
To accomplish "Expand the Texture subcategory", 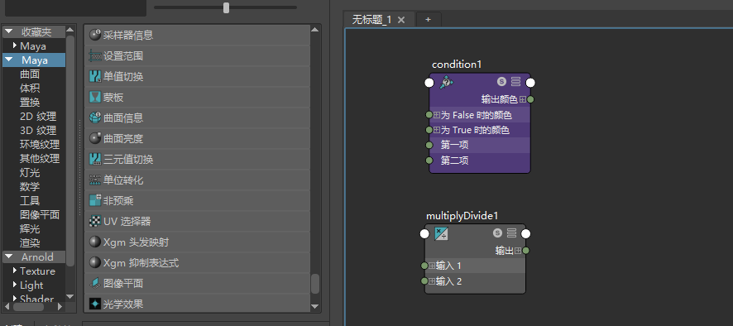I will (15, 271).
